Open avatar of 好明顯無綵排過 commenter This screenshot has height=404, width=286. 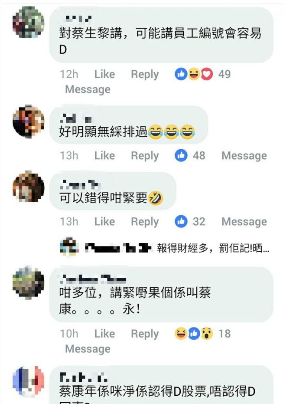coord(28,121)
